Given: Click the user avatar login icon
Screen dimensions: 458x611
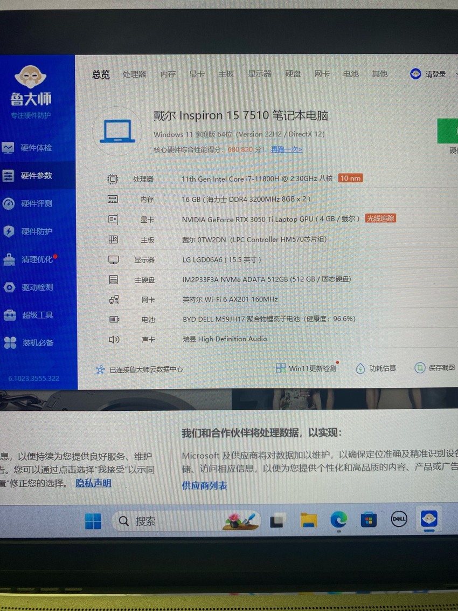Looking at the screenshot, I should (415, 74).
